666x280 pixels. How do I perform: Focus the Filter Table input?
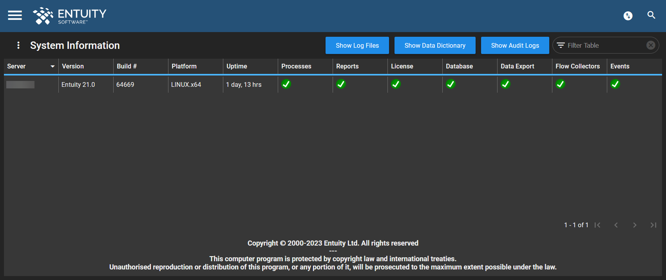coord(605,45)
